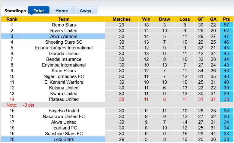The width and height of the screenshot is (234, 143).
Task: Select the Abia Warriors row
Action: 64,36
